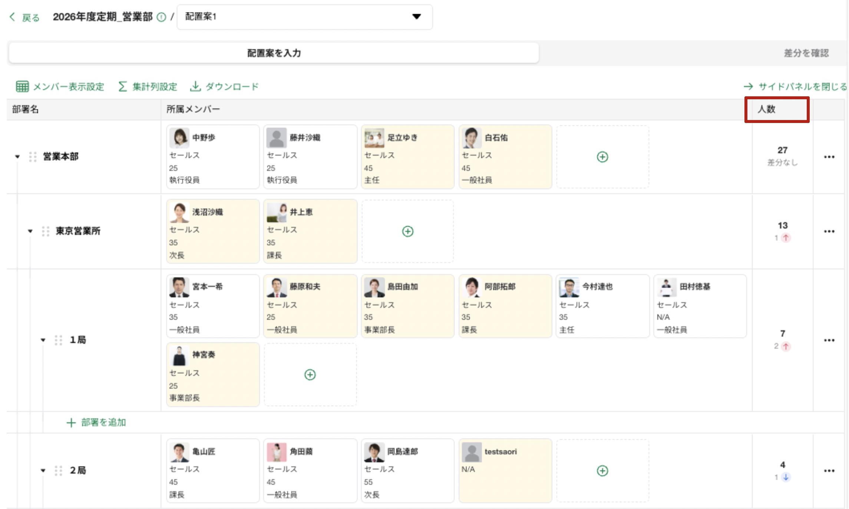Image resolution: width=849 pixels, height=509 pixels.
Task: Click the info icon beside 2026年度定期_営業部
Action: pos(161,17)
